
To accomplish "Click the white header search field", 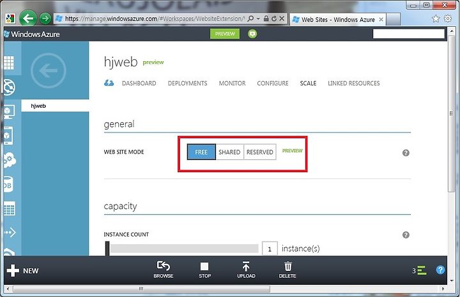I will (x=409, y=34).
